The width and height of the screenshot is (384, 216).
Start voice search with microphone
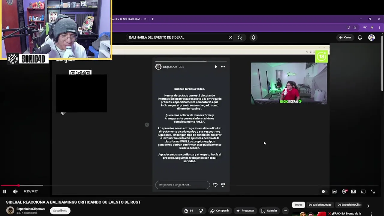click(253, 37)
